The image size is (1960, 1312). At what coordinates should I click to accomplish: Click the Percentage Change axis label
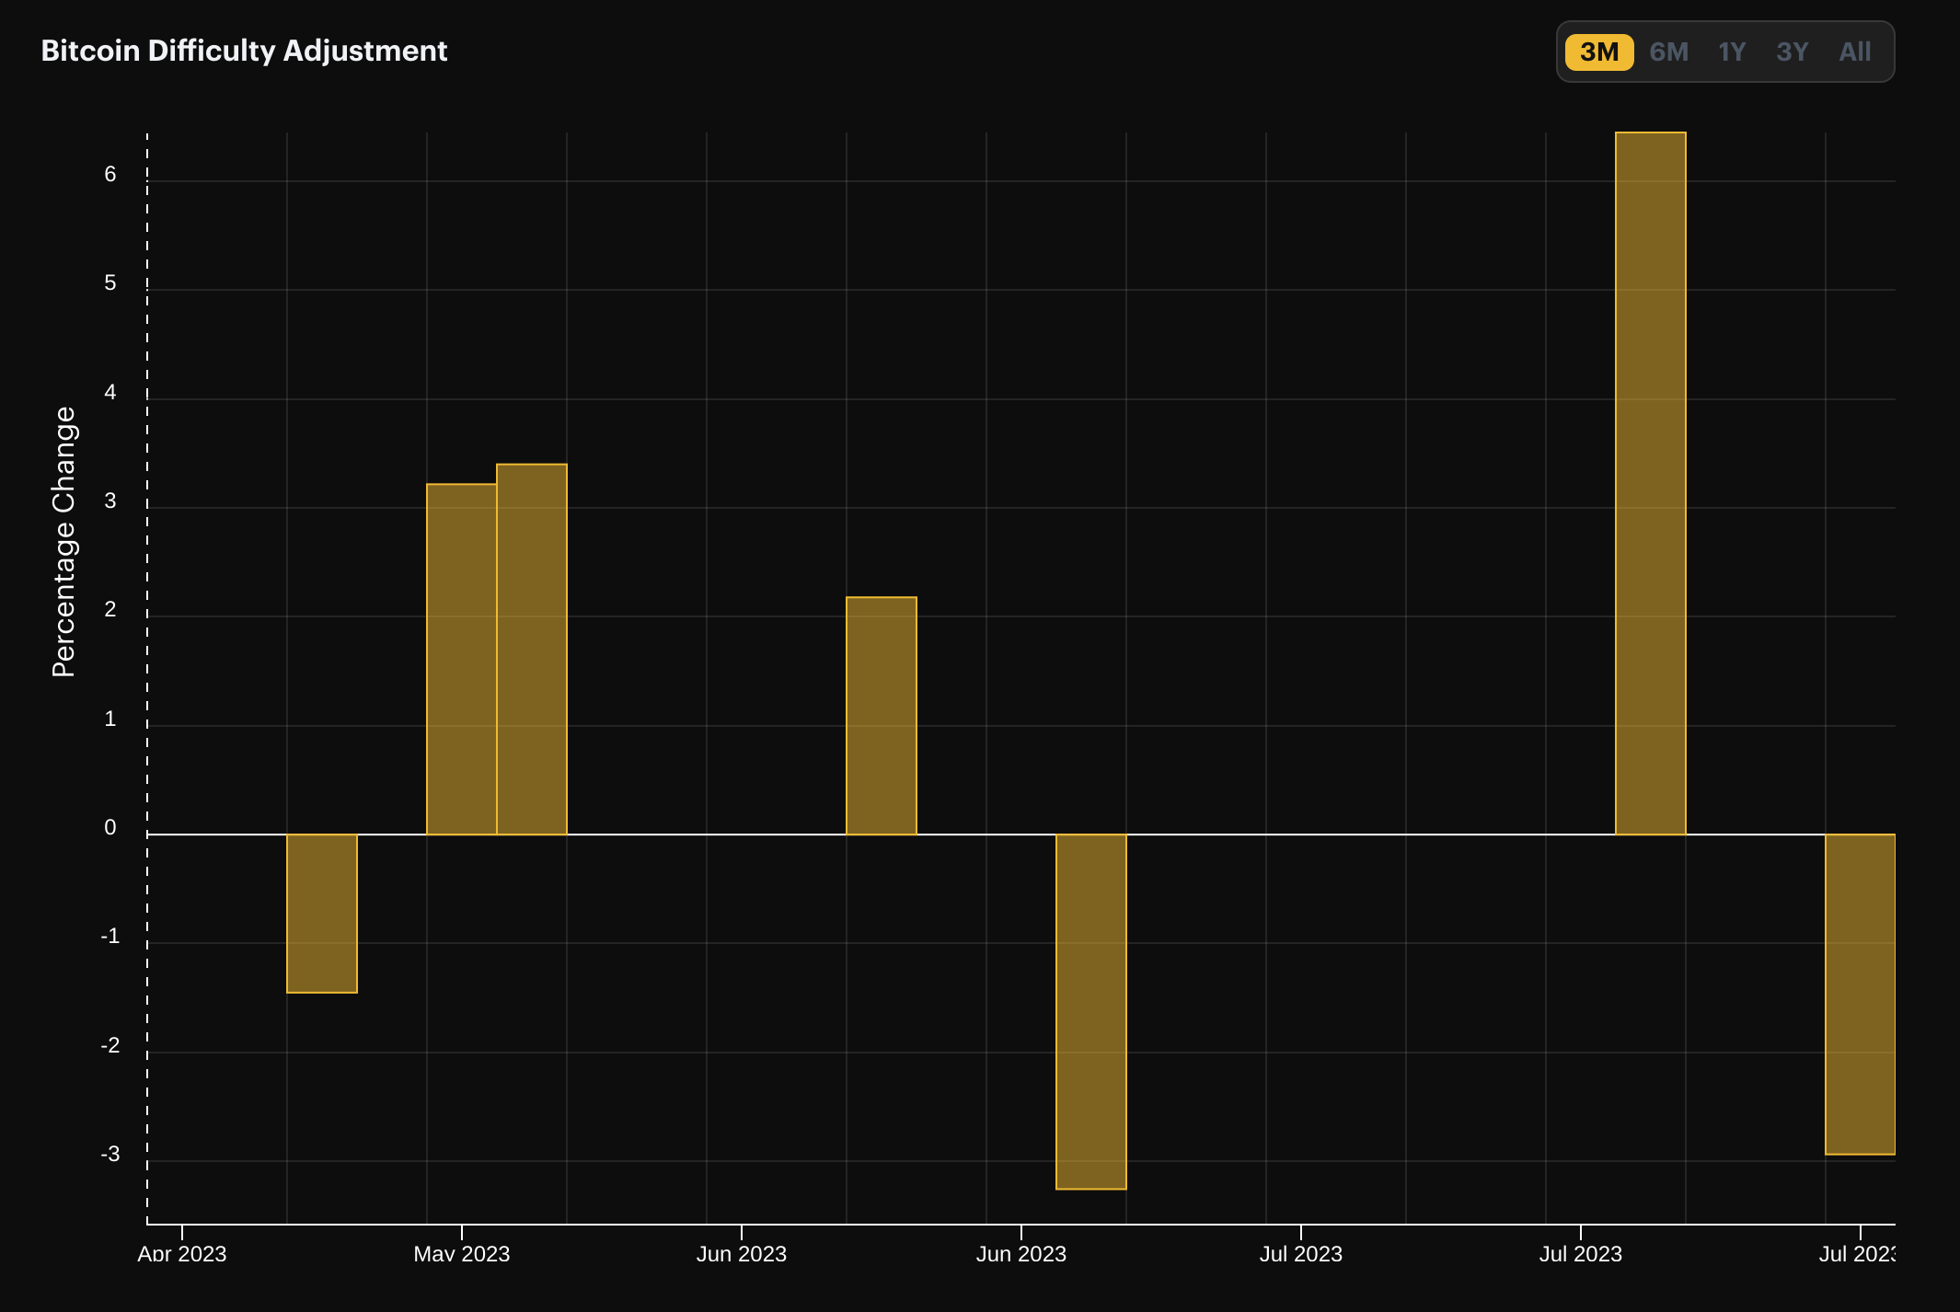tap(63, 542)
